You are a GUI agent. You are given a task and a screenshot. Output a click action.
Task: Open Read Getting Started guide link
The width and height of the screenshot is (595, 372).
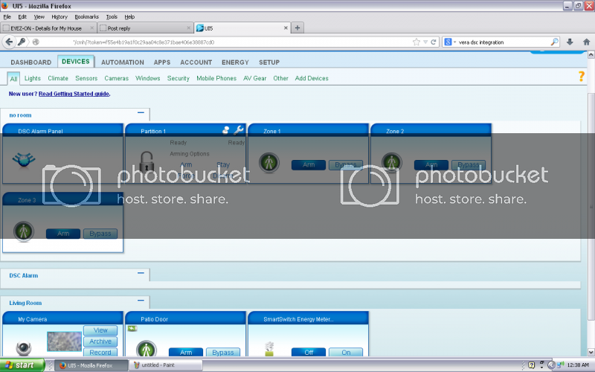pos(74,94)
